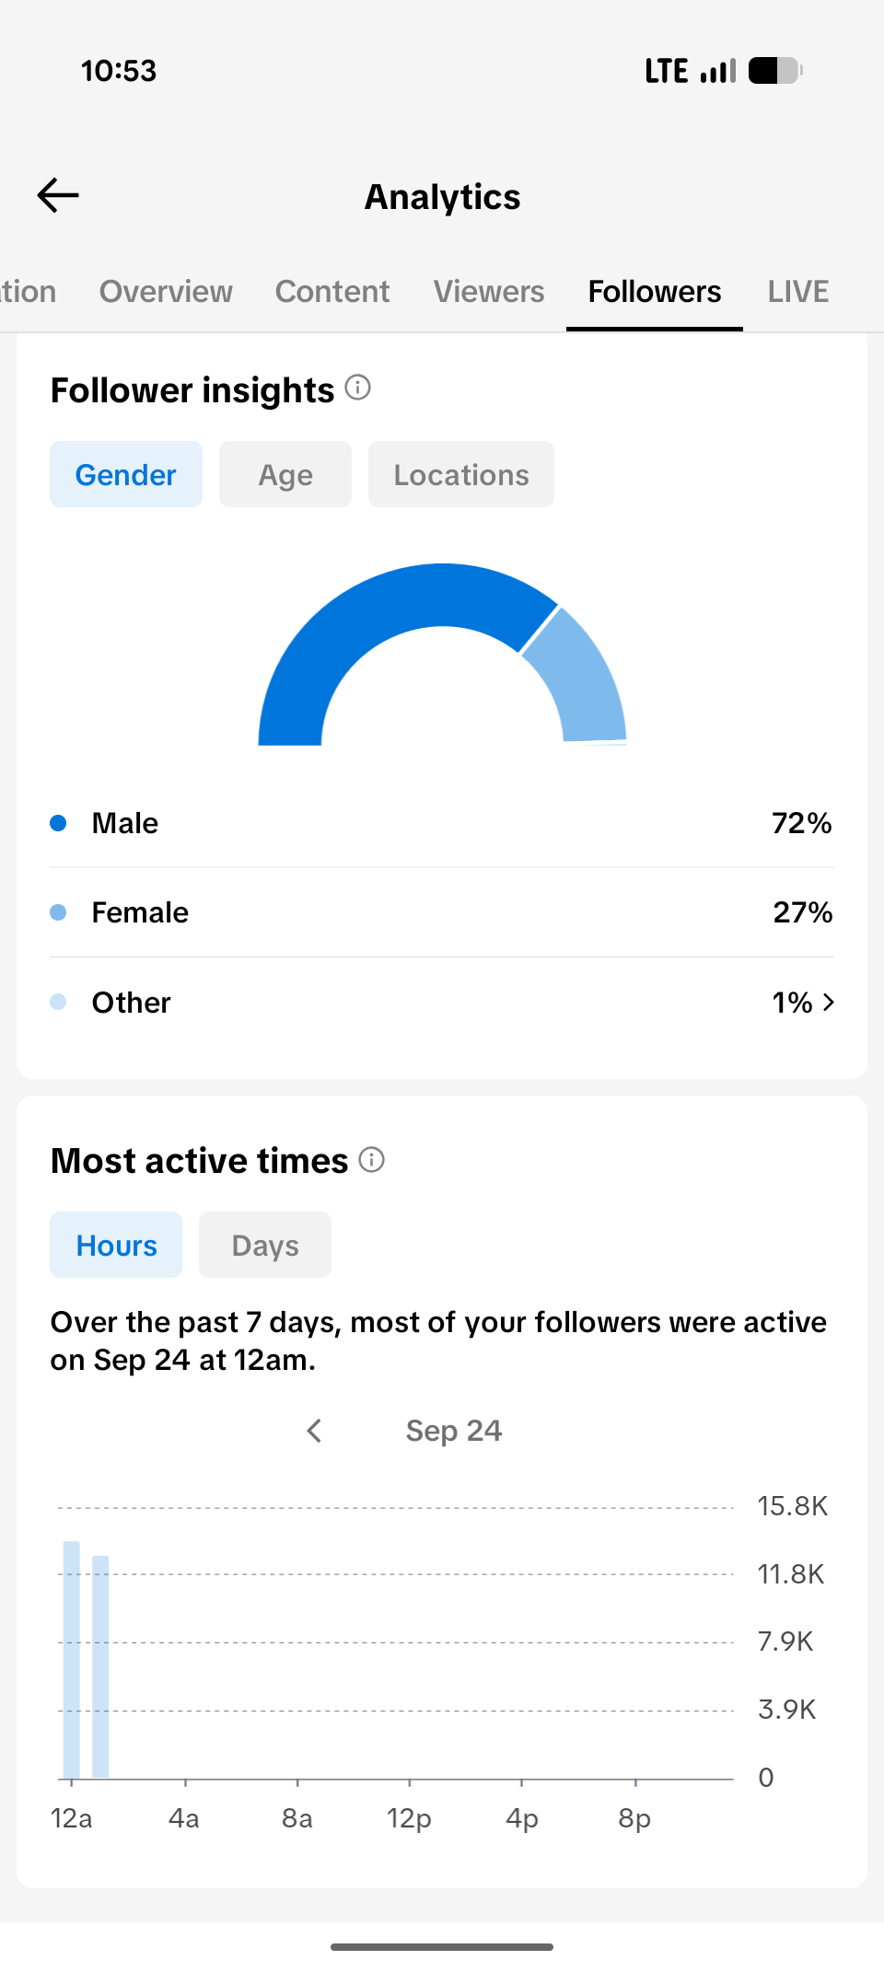The width and height of the screenshot is (884, 1972).
Task: Open the Content tab
Action: click(332, 292)
